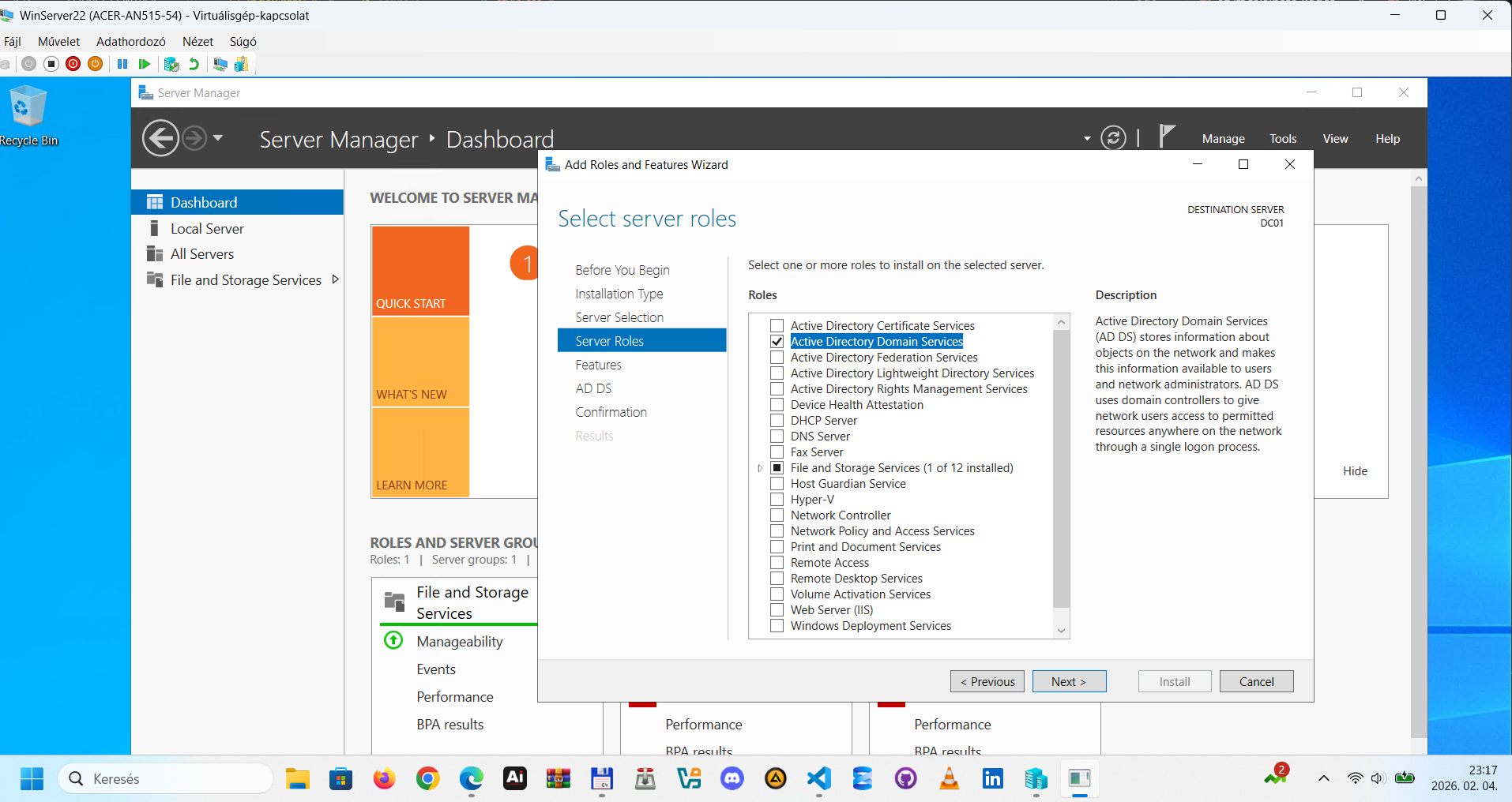This screenshot has width=1512, height=802.
Task: Create a checkpoint with the toolbar icon
Action: pos(171,64)
